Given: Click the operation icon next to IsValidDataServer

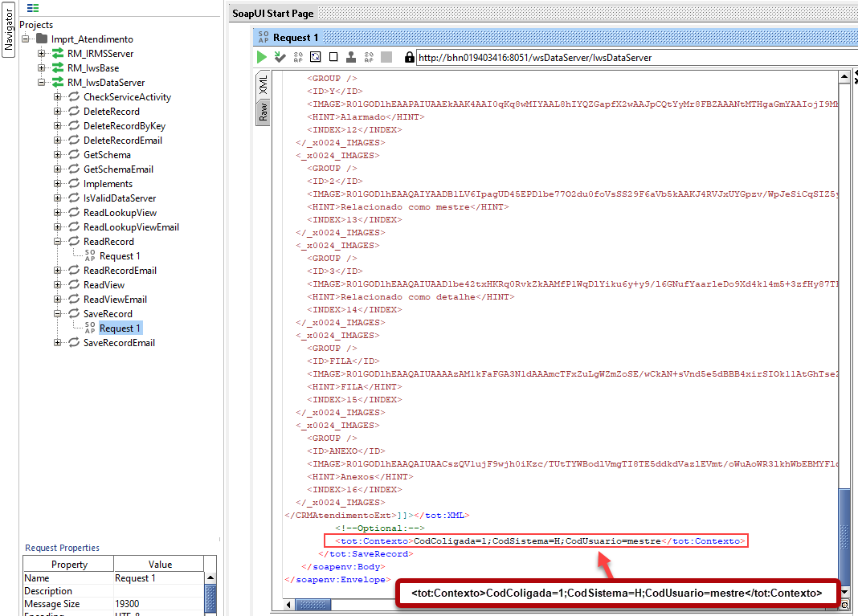Looking at the screenshot, I should tap(74, 198).
